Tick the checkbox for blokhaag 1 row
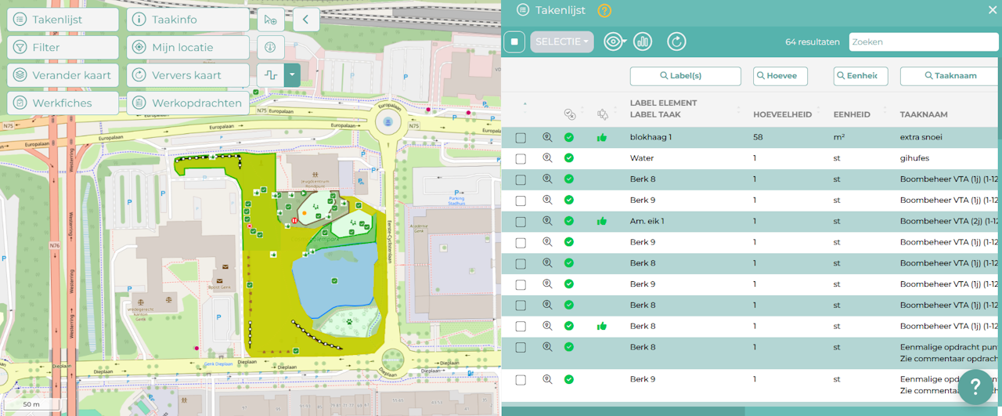The image size is (1002, 416). 521,137
